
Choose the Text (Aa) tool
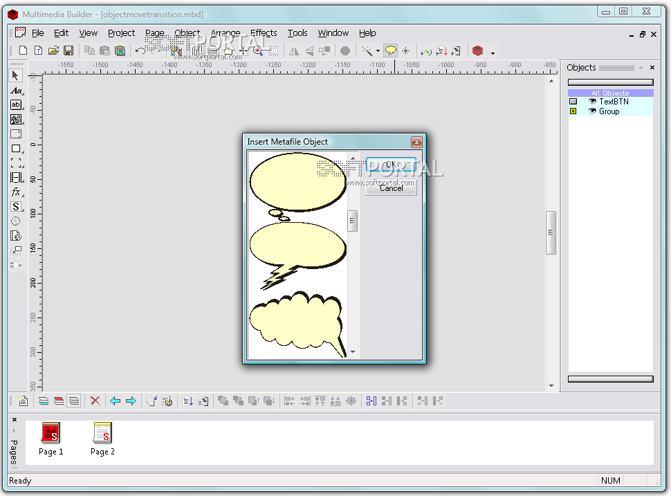pyautogui.click(x=16, y=91)
